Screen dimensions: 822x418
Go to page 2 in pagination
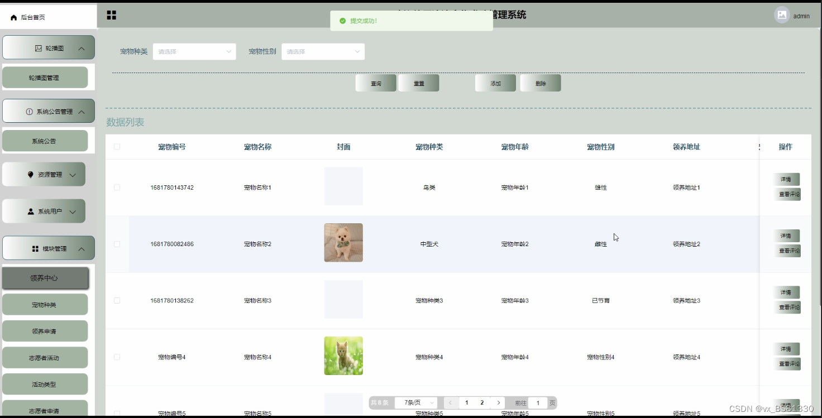482,403
